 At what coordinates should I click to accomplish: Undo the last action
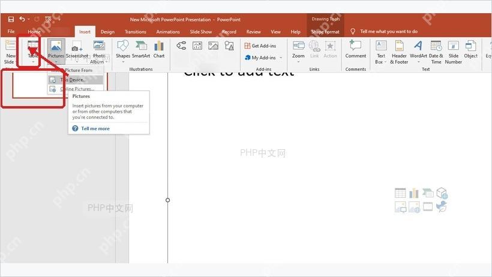pyautogui.click(x=22, y=19)
